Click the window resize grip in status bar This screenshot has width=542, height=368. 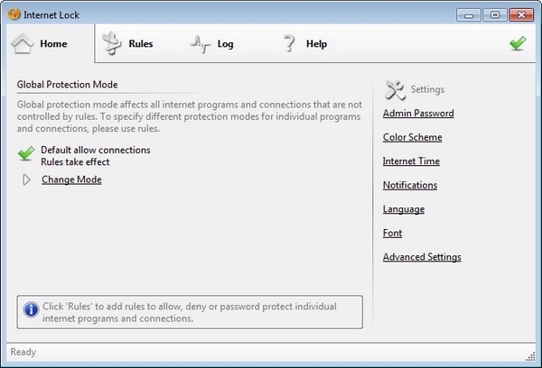point(531,357)
